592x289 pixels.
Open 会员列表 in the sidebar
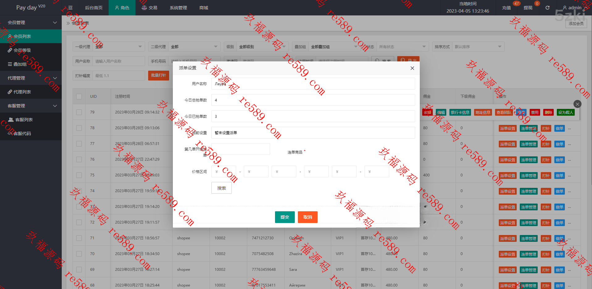click(x=22, y=36)
